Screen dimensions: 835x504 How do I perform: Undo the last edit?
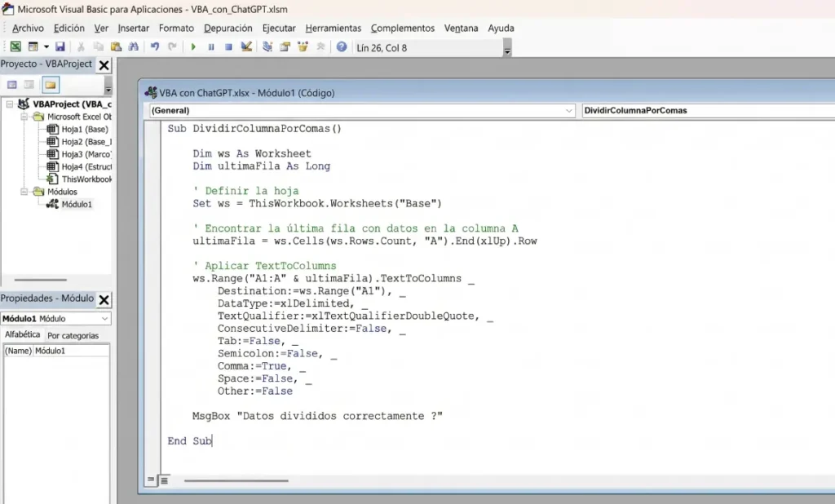tap(154, 46)
